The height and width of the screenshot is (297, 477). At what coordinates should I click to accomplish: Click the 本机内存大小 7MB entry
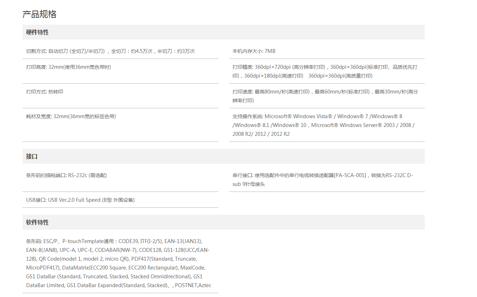pos(254,51)
